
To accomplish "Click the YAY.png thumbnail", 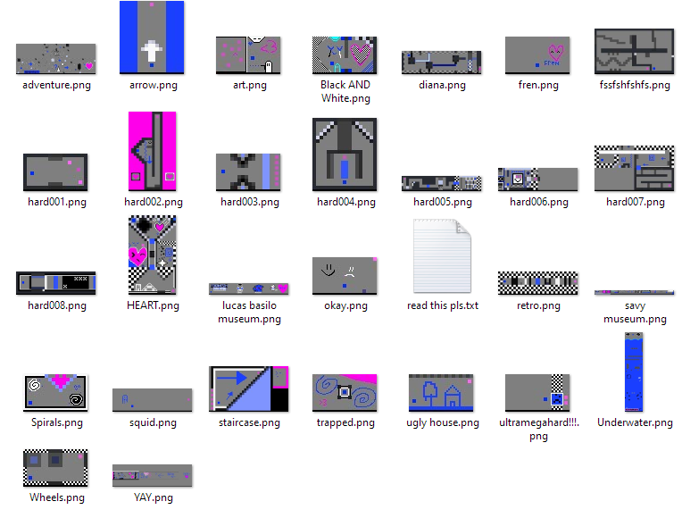I will click(x=152, y=475).
